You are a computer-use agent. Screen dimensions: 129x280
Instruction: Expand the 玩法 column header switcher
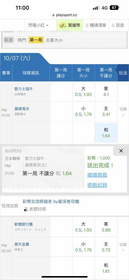coord(123,73)
